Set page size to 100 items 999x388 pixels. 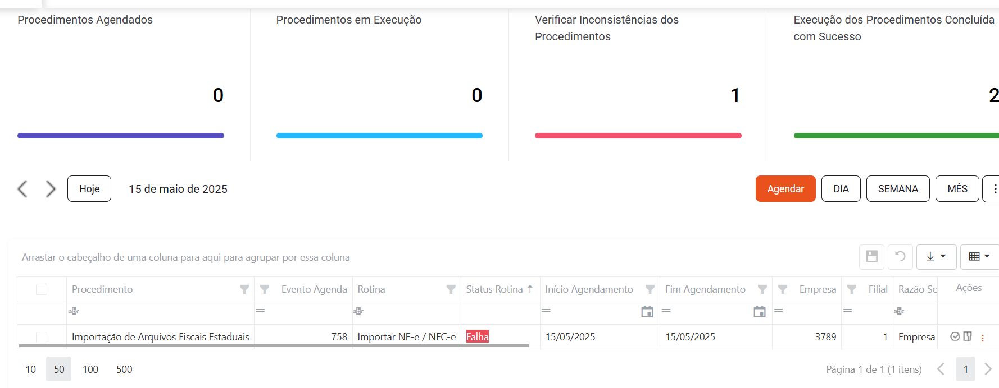(x=90, y=369)
